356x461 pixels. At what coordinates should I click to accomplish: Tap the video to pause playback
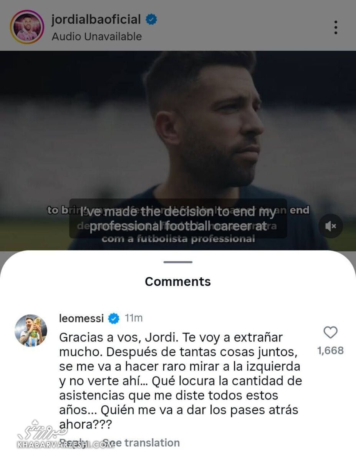coord(178,127)
